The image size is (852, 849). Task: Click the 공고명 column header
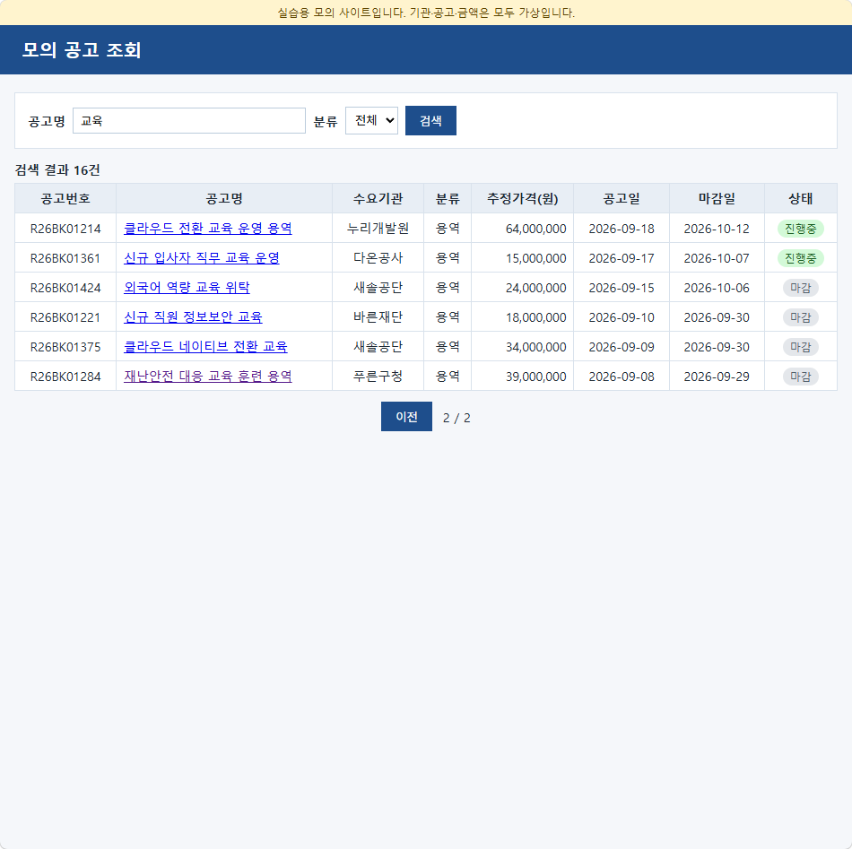224,199
